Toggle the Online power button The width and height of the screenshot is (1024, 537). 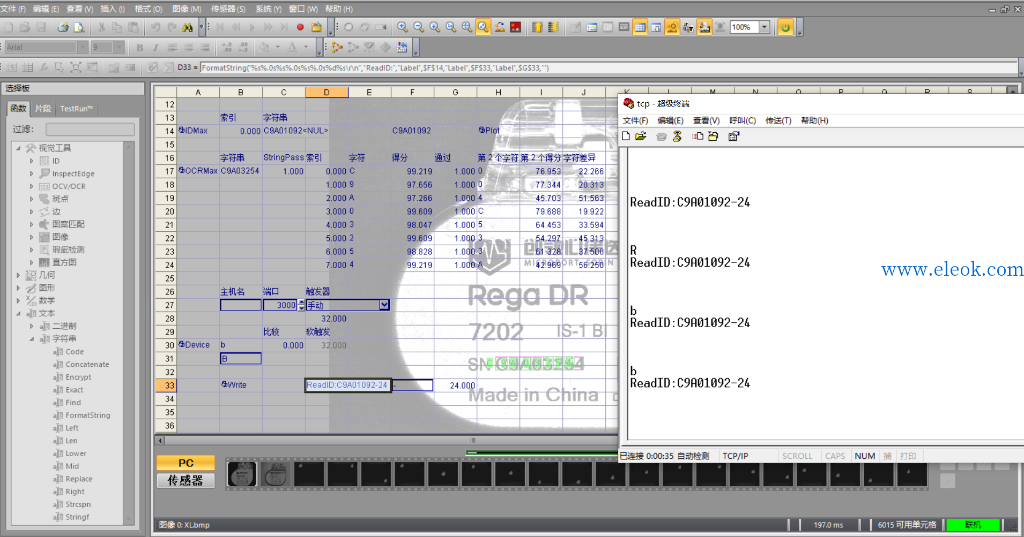click(785, 27)
